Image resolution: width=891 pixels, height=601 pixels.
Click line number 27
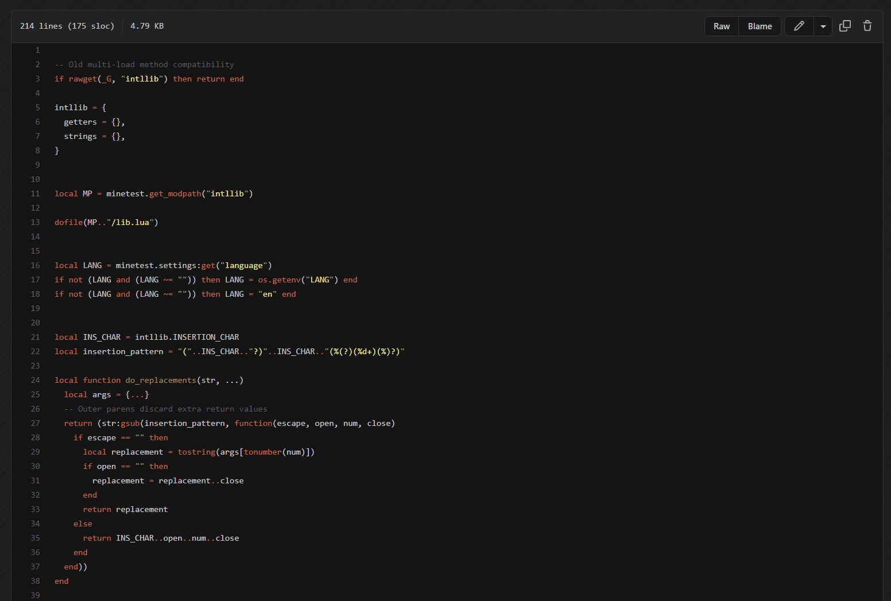(36, 423)
